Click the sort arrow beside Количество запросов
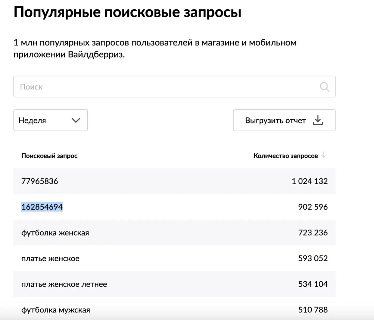The width and height of the screenshot is (374, 320). tap(324, 155)
